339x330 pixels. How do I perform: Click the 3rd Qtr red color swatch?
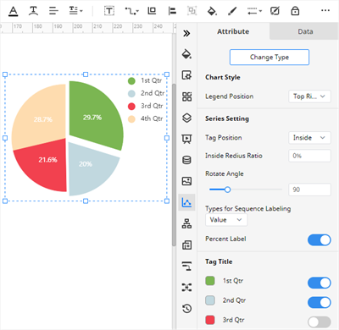coord(210,320)
